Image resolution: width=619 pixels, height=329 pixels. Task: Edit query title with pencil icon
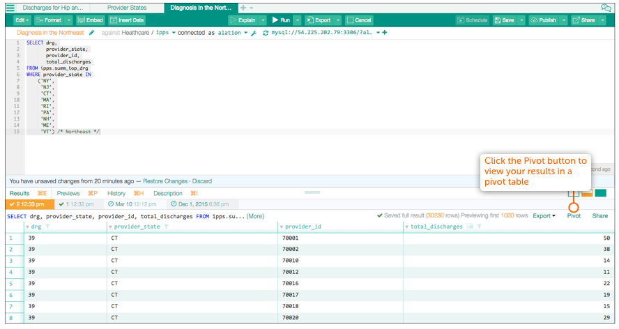[x=91, y=33]
